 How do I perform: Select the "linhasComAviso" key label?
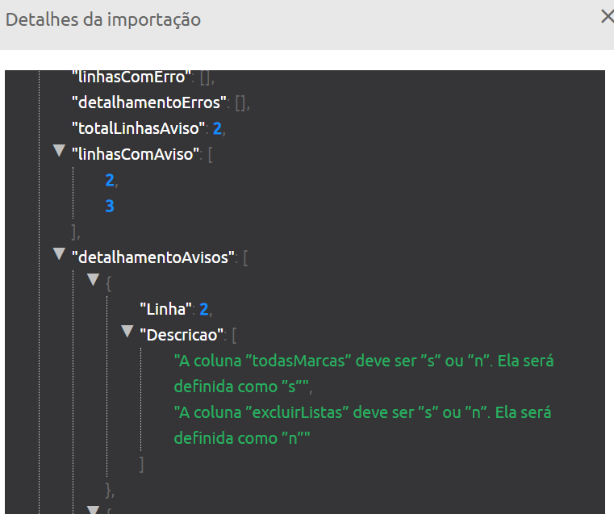136,155
